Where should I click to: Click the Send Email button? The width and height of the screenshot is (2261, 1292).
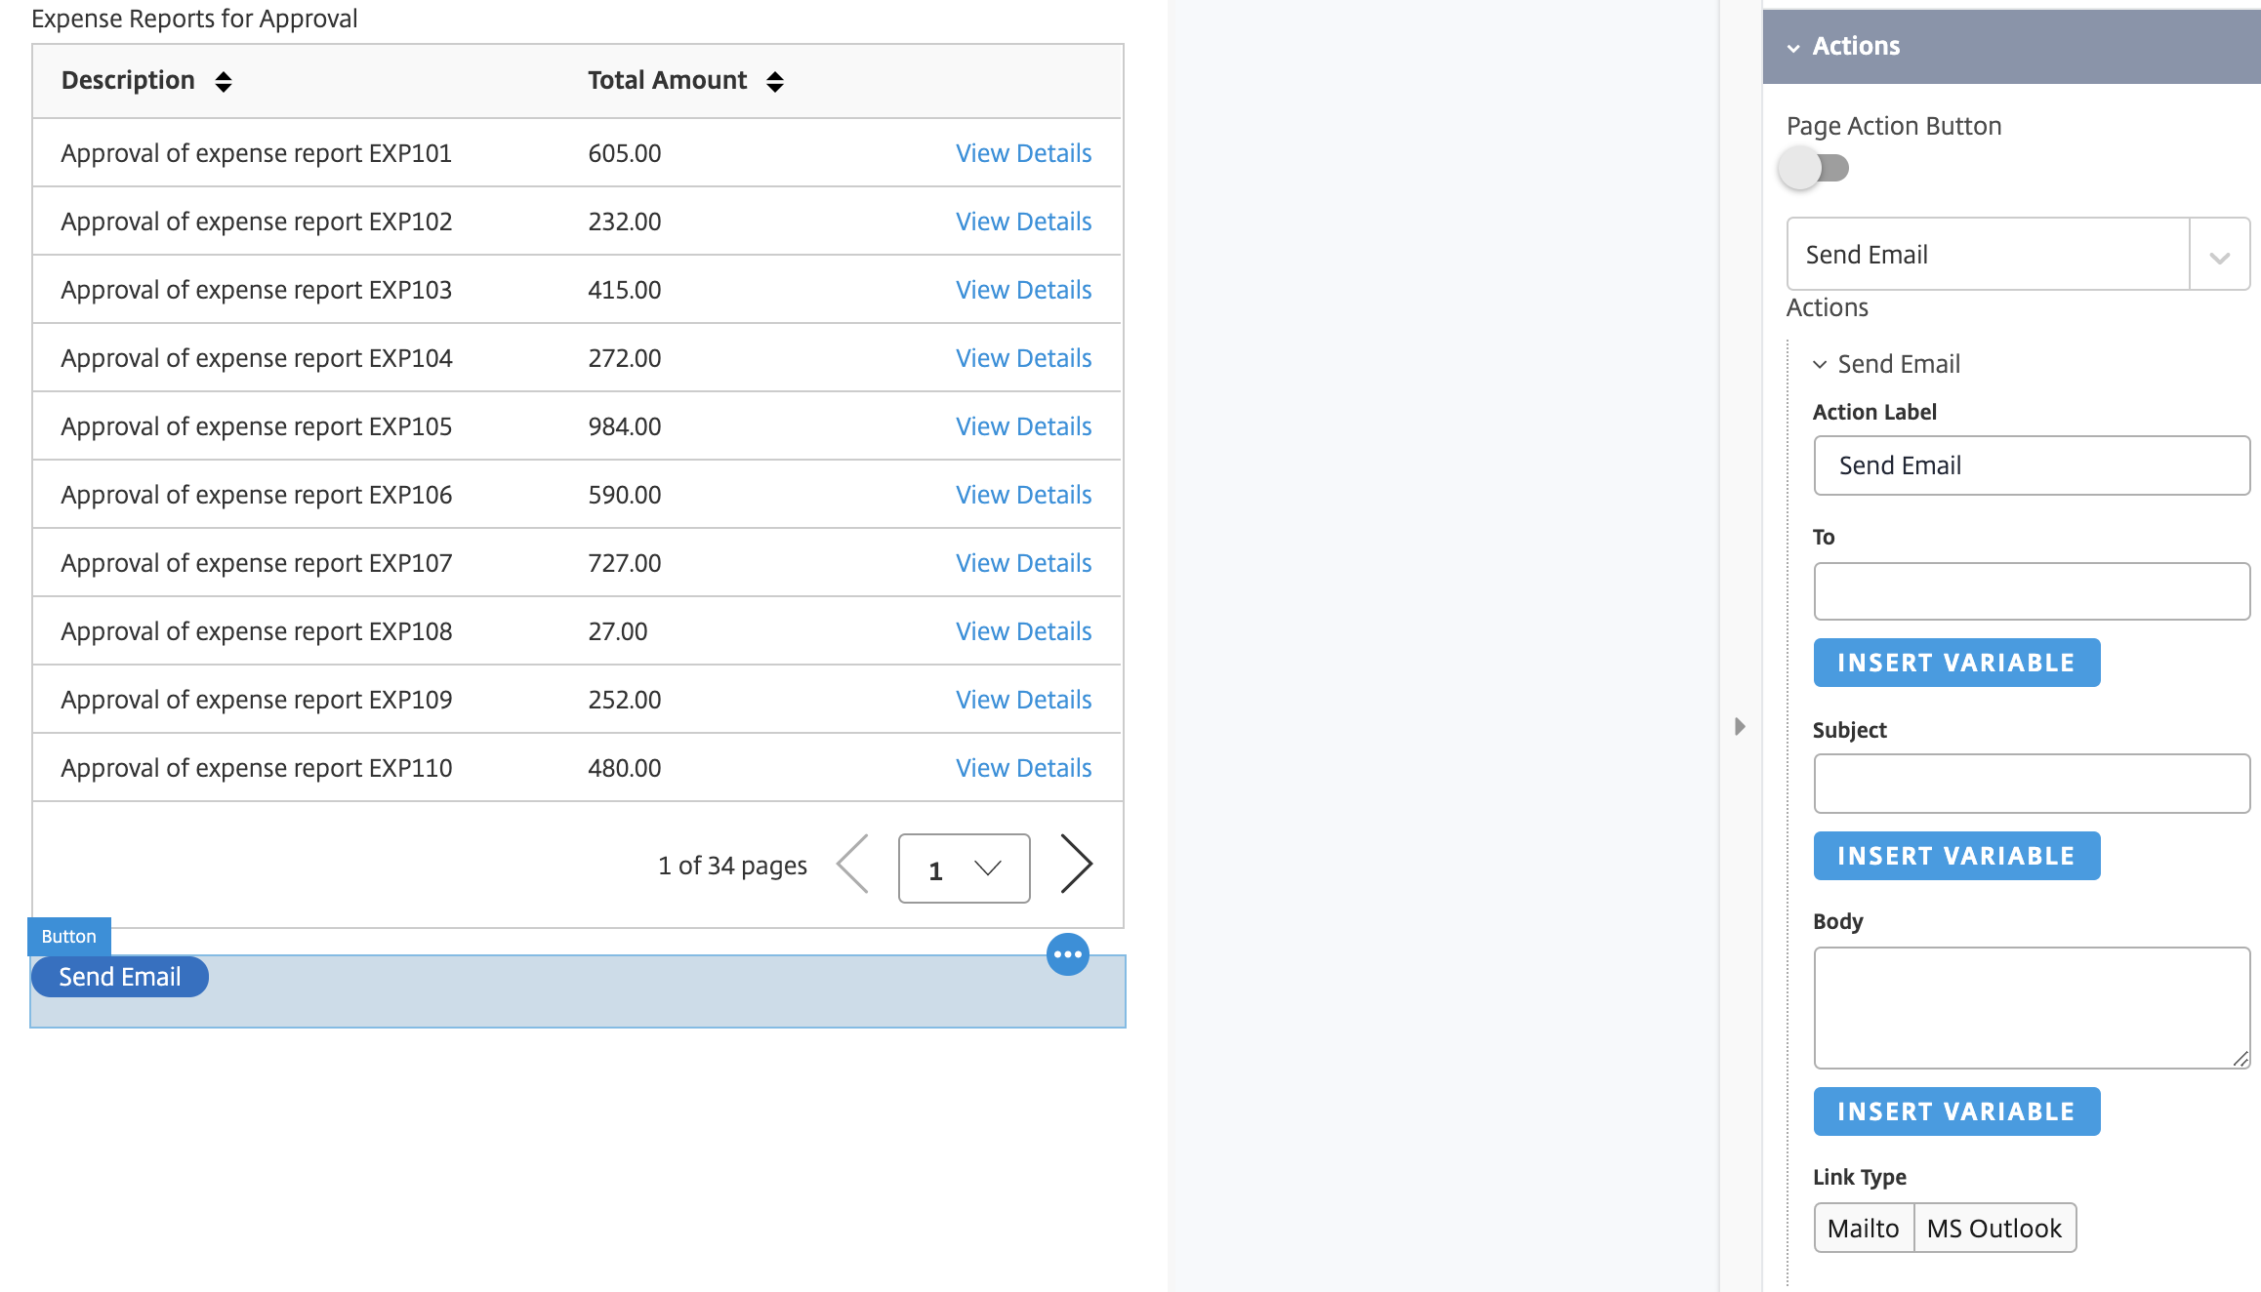pos(119,977)
